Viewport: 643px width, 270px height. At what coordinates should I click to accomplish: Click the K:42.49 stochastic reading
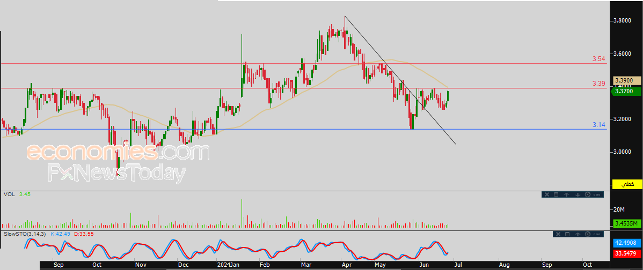[61, 234]
